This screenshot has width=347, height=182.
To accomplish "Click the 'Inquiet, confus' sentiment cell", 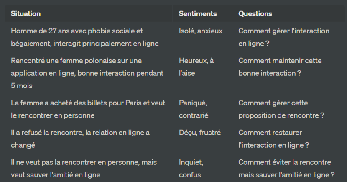I will pos(191,169).
